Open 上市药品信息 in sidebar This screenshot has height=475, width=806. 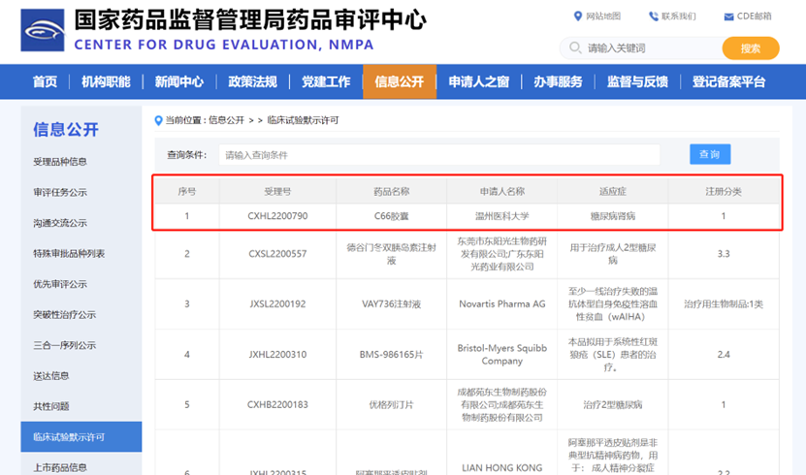60,468
